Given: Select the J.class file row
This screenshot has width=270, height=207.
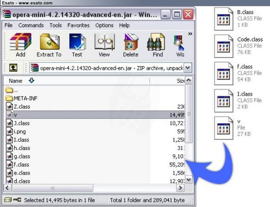Looking at the screenshot, I should (x=94, y=123).
